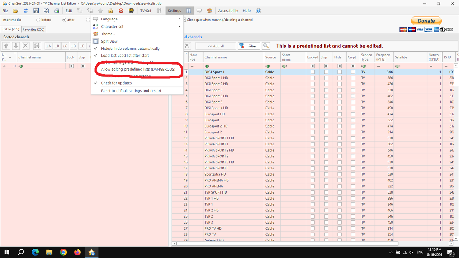Switch to the Favorites (255) tab

point(33,29)
